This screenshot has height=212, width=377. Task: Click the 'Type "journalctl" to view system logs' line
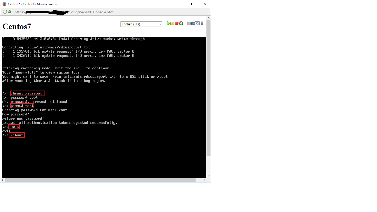(x=42, y=72)
